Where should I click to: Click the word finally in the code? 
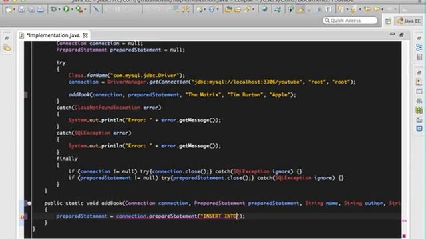[x=67, y=159]
